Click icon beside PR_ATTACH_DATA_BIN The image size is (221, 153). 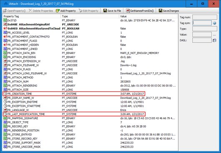5,53
